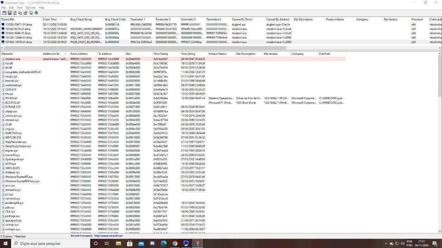The width and height of the screenshot is (442, 248).
Task: Open the Windows Start menu
Action: click(x=6, y=243)
